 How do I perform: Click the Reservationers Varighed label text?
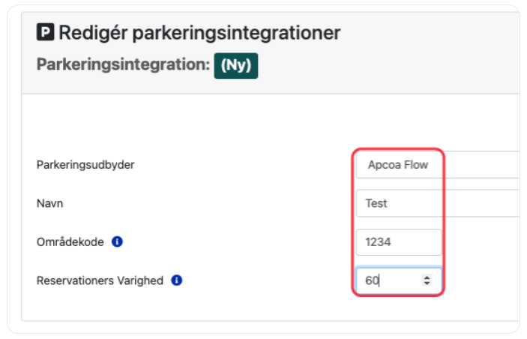100,280
